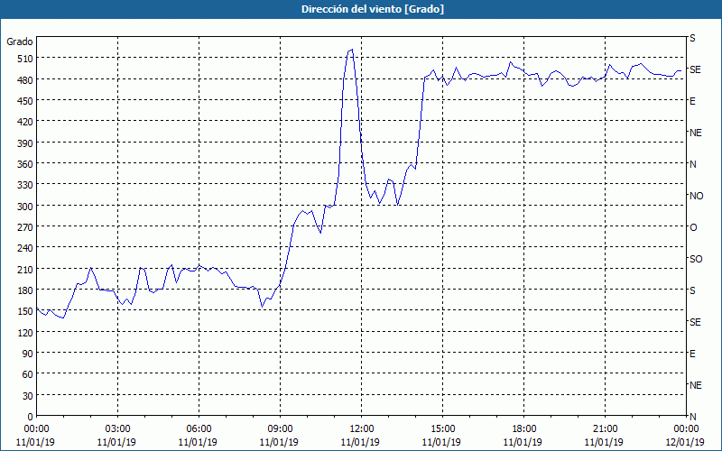Select the 'NO' compass direction label
Viewport: 722px width, 451px height.
(x=696, y=196)
